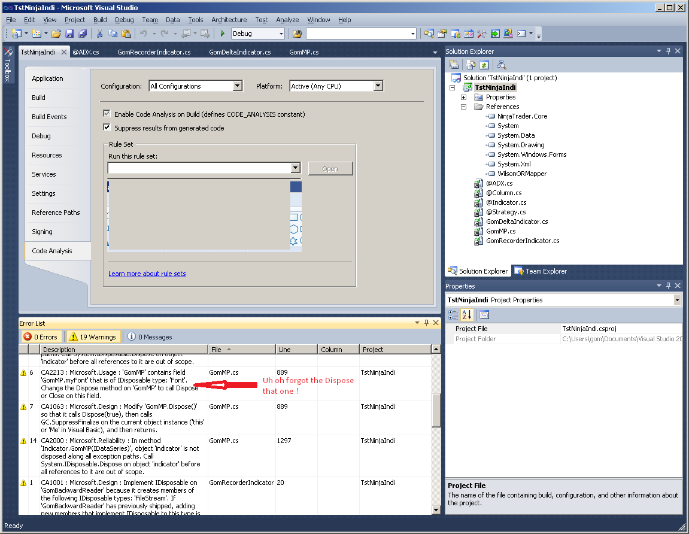Open the Run this rule set dropdown
Screen dimensions: 689x534
tap(295, 168)
